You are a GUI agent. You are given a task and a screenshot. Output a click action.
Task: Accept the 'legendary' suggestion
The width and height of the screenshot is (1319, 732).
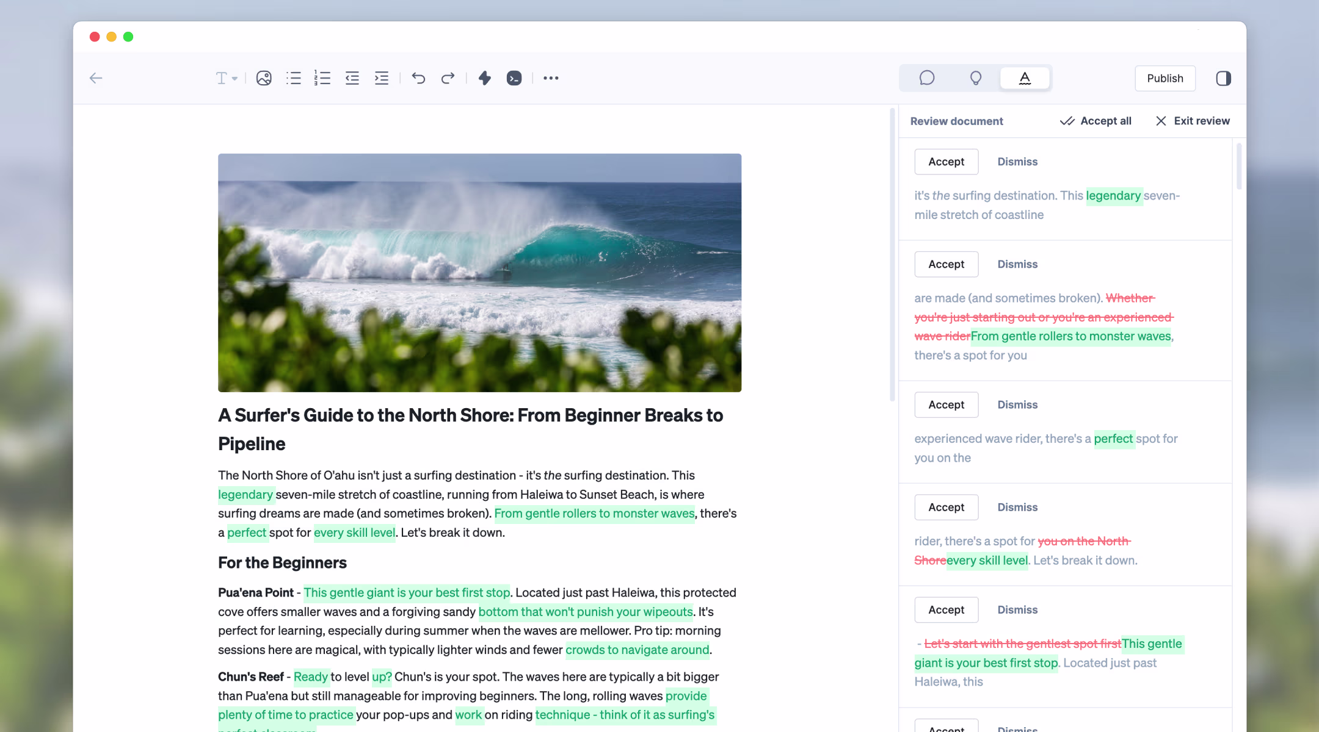(947, 162)
